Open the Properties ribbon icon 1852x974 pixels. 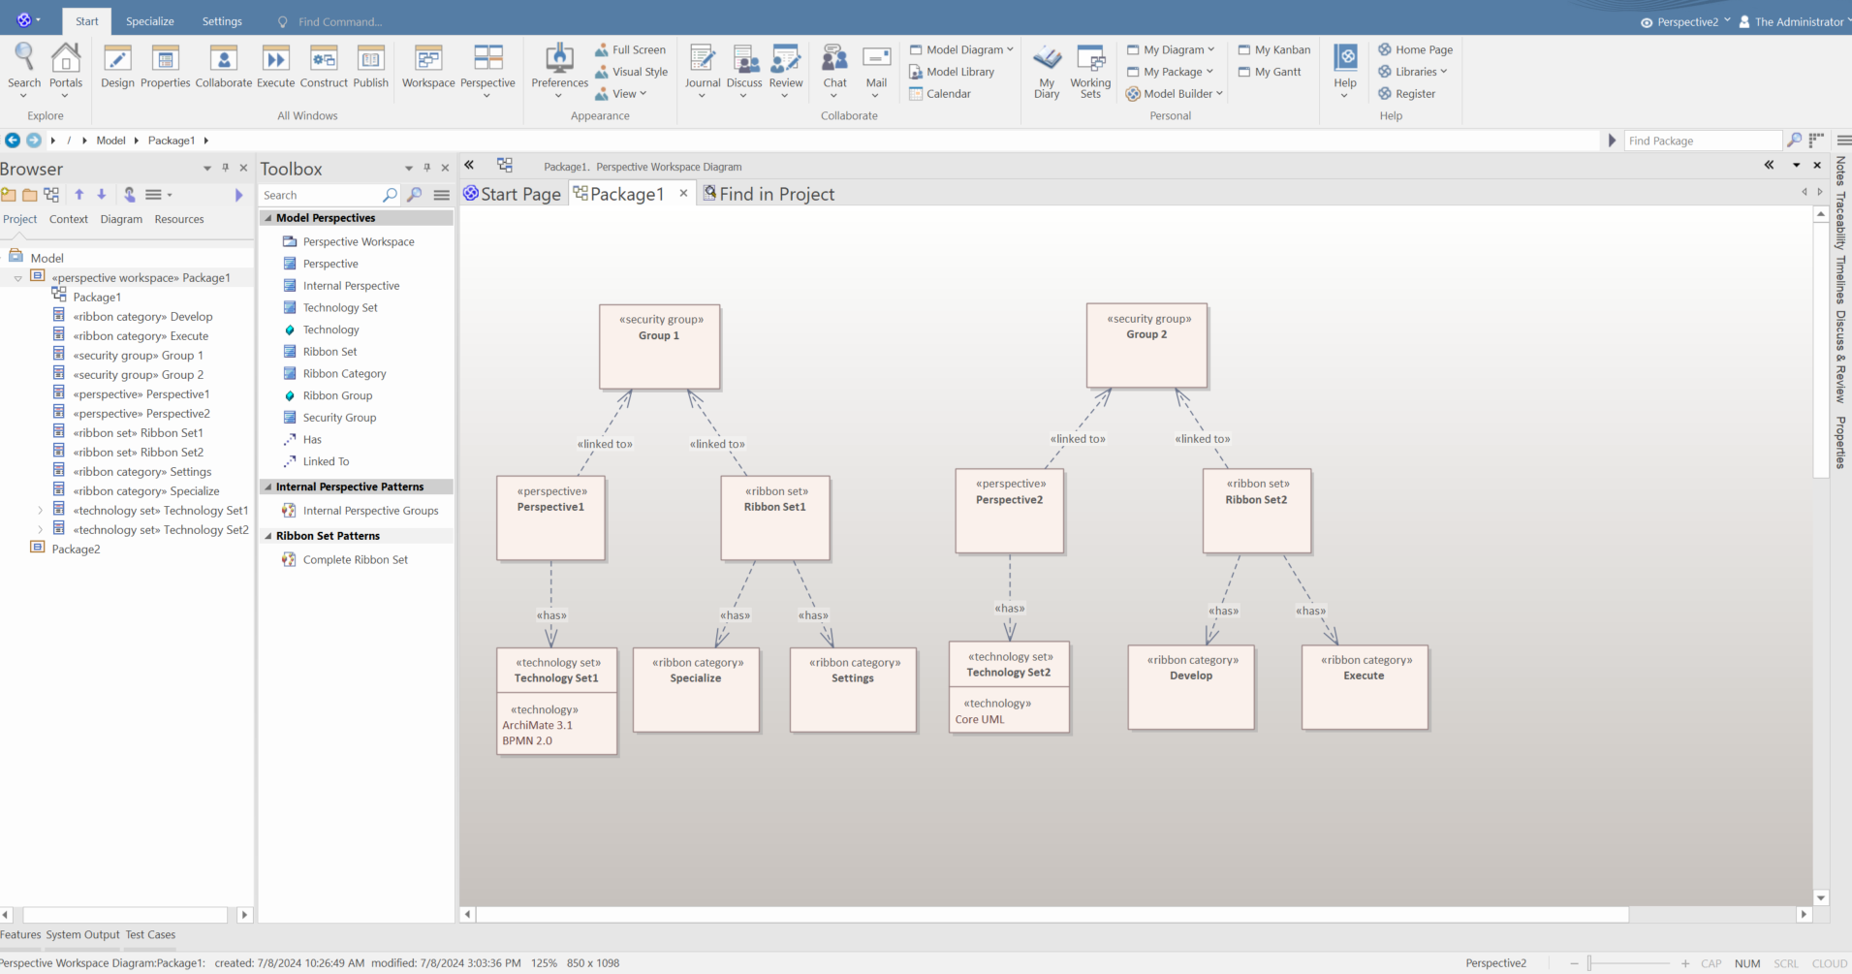166,66
